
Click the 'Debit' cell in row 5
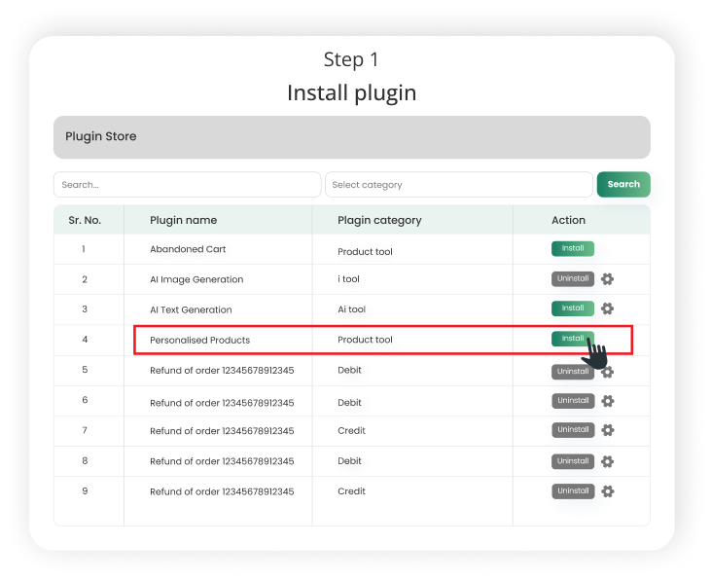pos(349,371)
